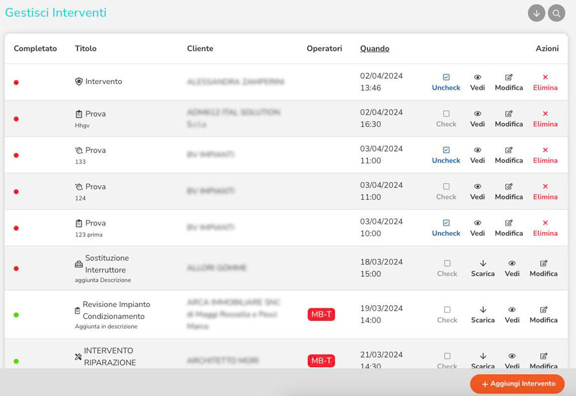This screenshot has width=576, height=396.
Task: Click the Completato column header
Action: coord(35,49)
